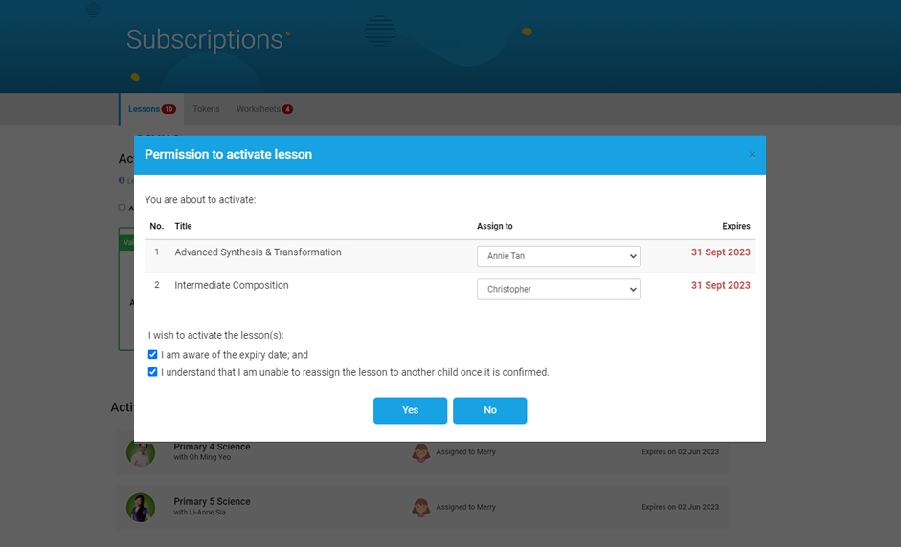
Task: Click the 'I am aware of the expiry date' label
Action: coord(235,355)
